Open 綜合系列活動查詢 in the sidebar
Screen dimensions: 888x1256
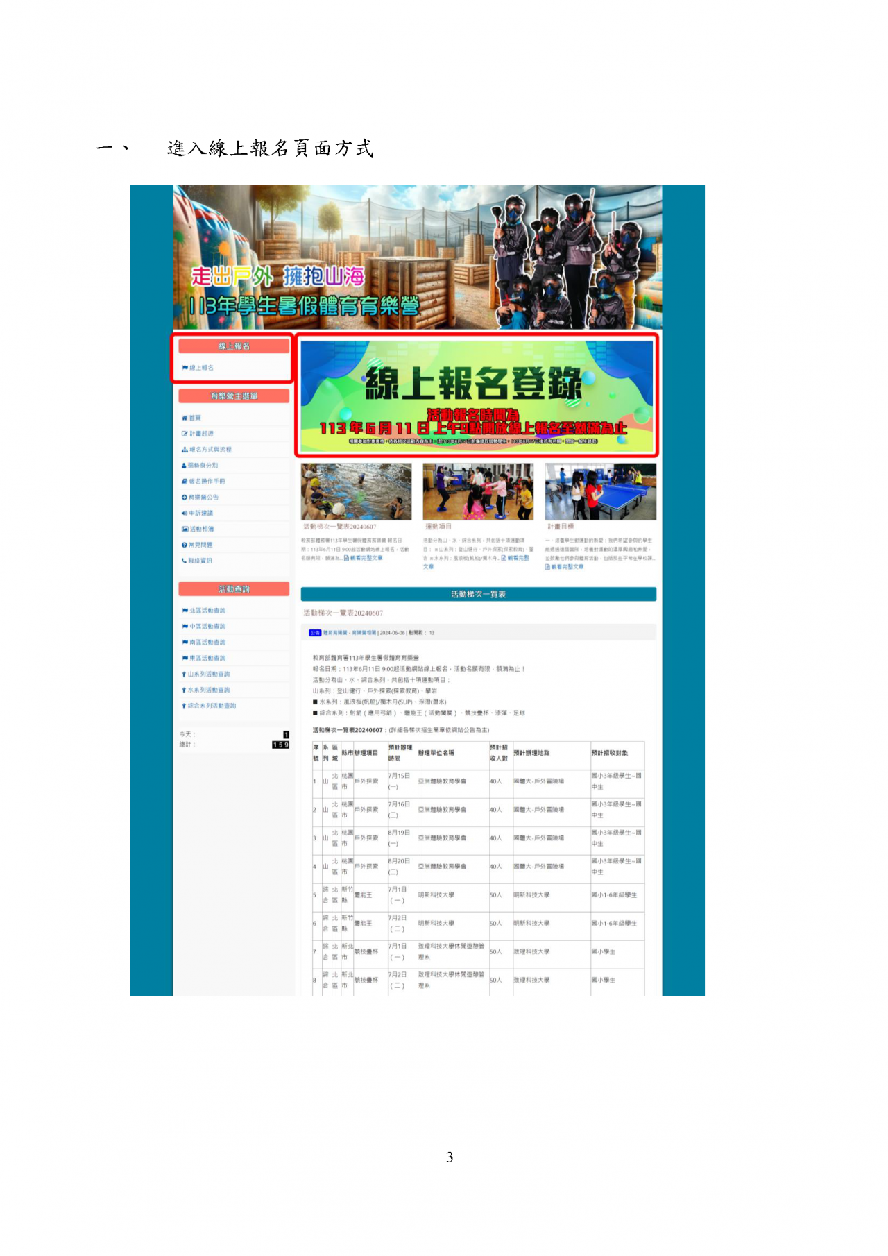212,706
